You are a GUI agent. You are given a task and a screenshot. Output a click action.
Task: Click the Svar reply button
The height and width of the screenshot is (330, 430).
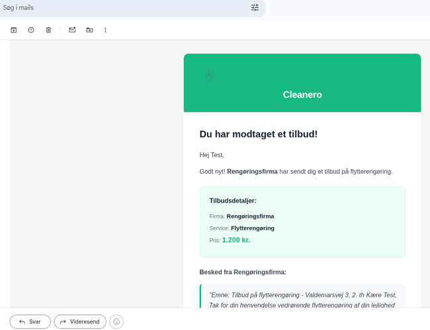pos(30,321)
